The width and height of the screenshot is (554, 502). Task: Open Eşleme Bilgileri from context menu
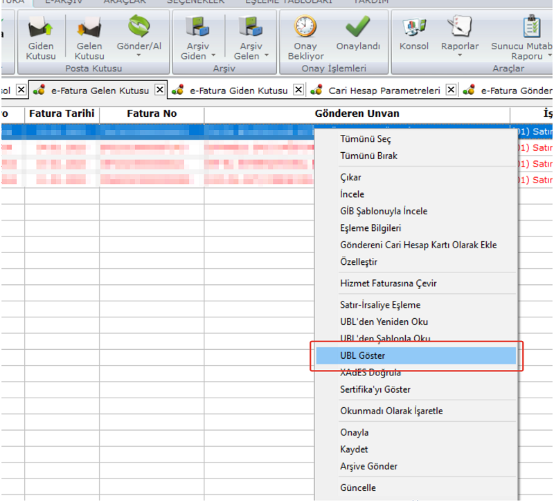(x=416, y=228)
